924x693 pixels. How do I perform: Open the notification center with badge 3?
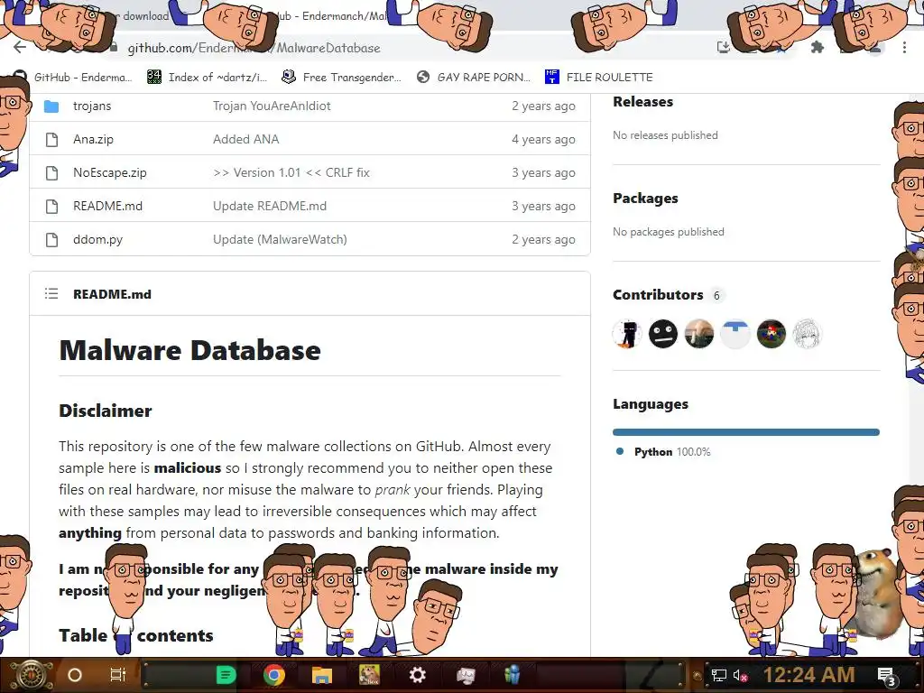[888, 677]
